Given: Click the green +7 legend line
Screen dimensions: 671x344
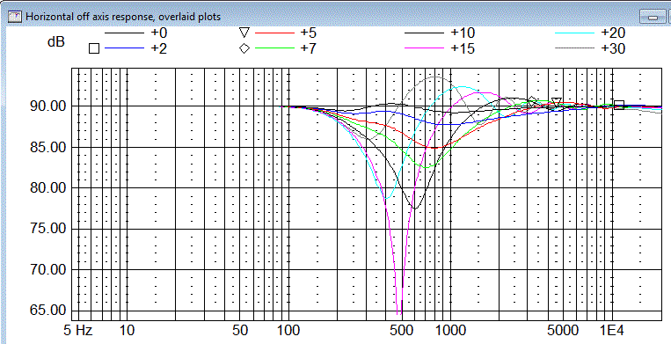Looking at the screenshot, I should click(x=274, y=48).
